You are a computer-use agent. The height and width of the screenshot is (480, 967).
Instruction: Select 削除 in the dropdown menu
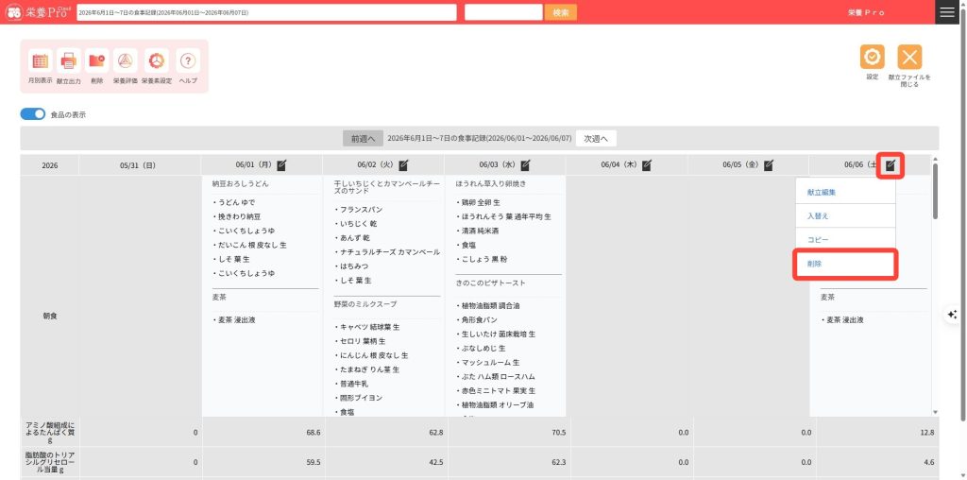point(845,264)
